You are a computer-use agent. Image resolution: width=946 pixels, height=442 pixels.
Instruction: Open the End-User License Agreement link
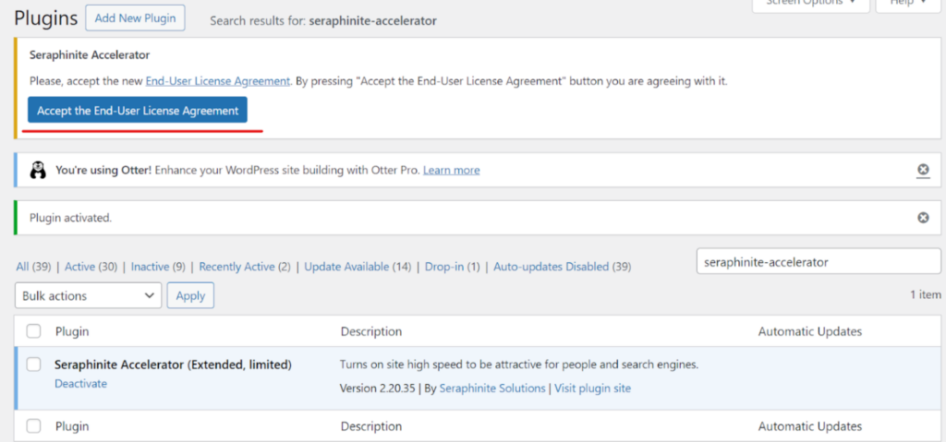tap(218, 81)
